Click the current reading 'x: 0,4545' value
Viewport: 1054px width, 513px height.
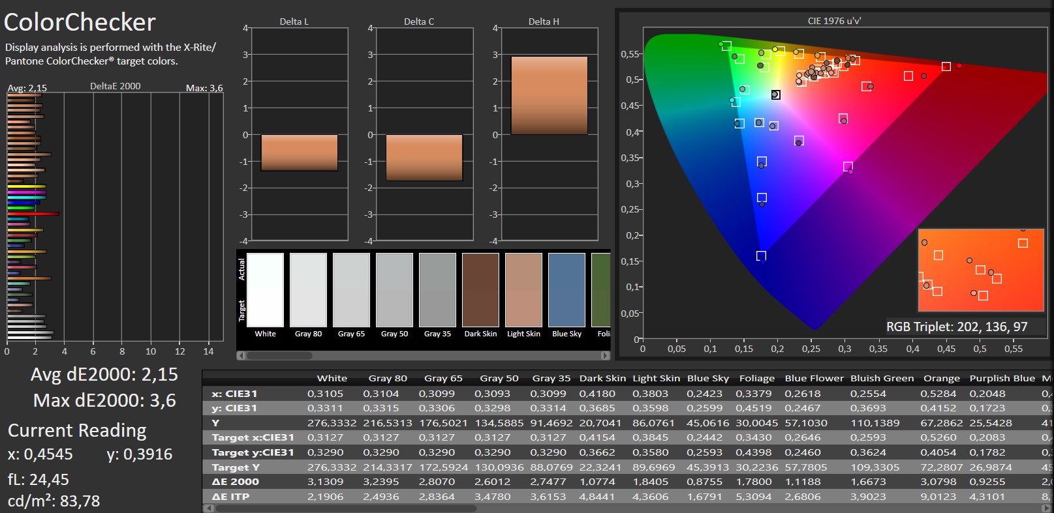point(40,454)
